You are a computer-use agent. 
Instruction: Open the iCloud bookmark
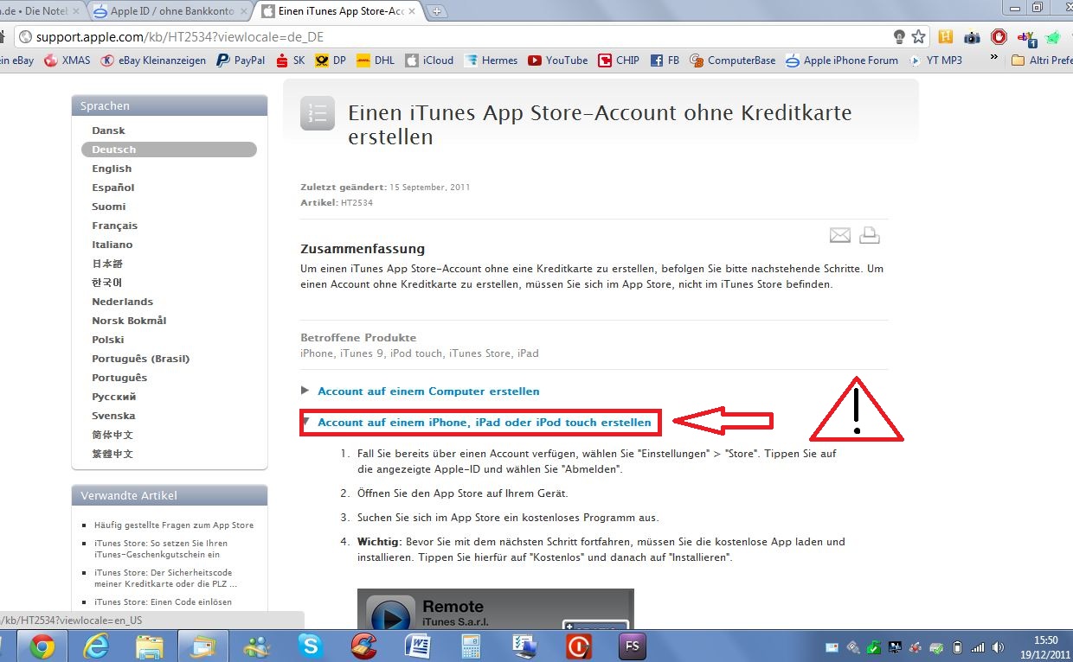tap(429, 60)
